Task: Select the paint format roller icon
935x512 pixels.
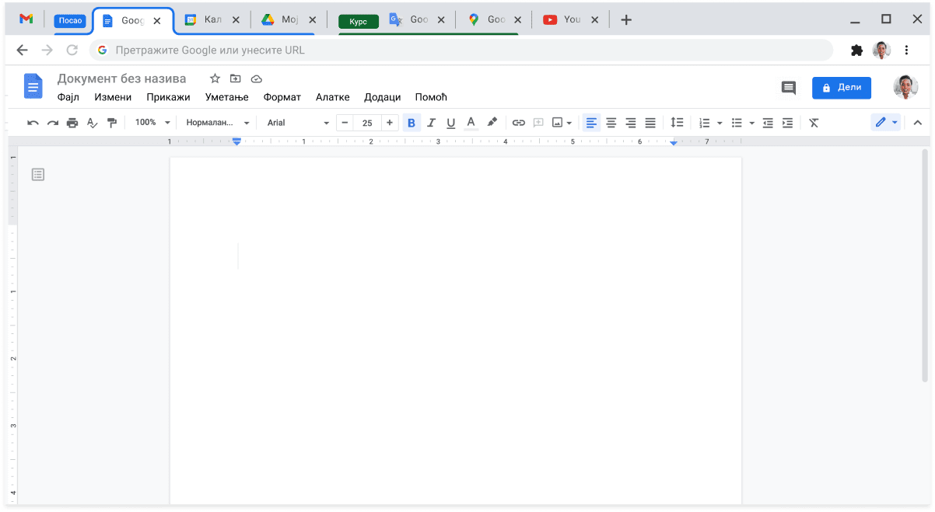Action: tap(112, 123)
